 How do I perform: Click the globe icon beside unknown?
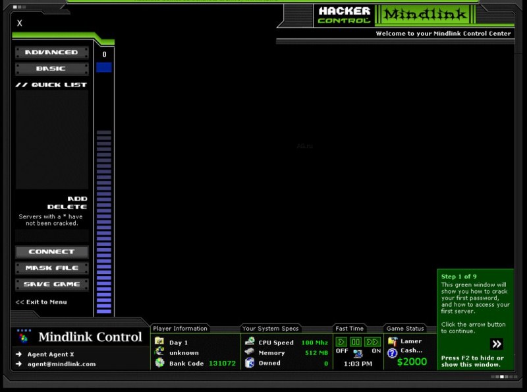click(159, 352)
